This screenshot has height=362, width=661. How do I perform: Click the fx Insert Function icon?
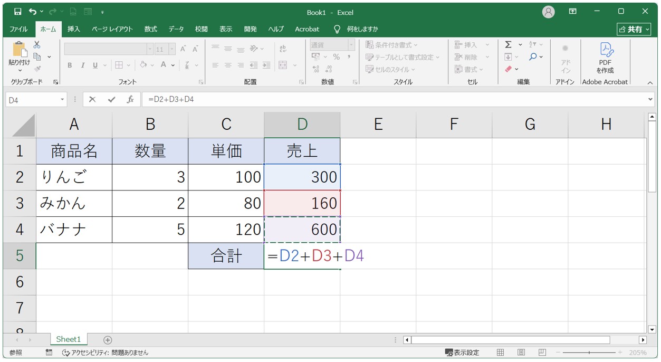(x=130, y=99)
